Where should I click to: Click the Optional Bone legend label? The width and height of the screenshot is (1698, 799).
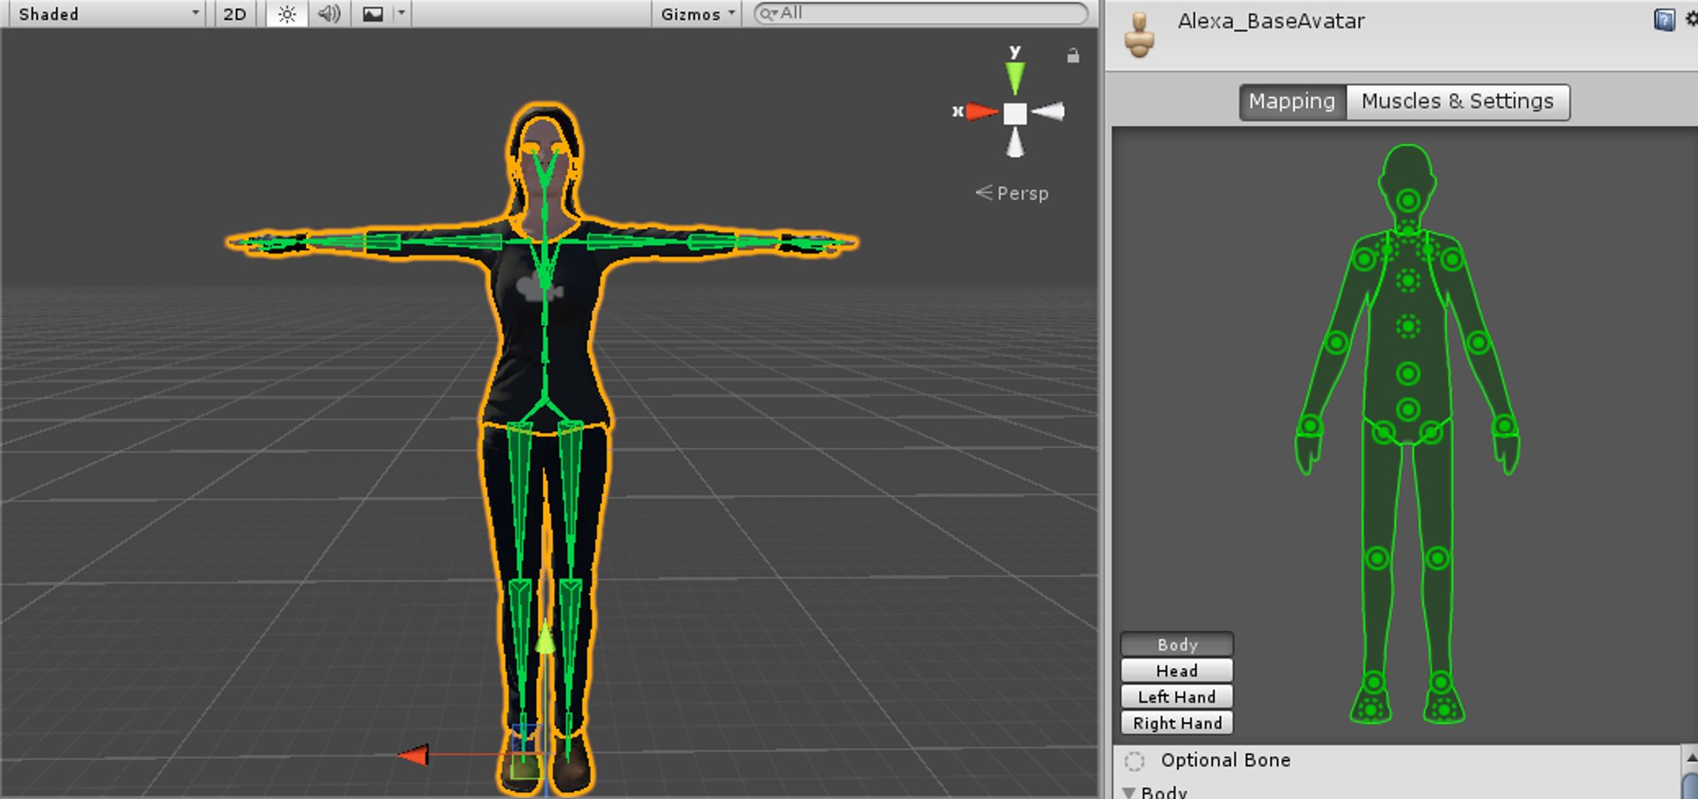pos(1226,760)
